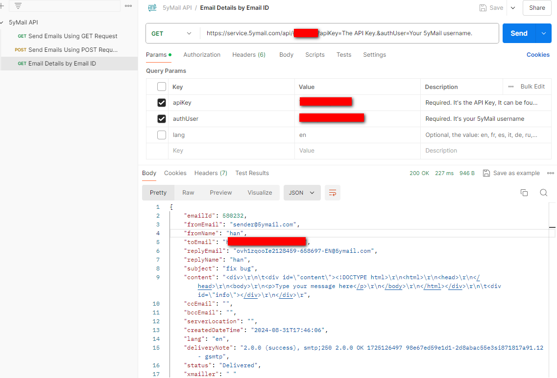Toggle the select-all params checkbox
Viewport: 557px width, 378px height.
point(162,87)
